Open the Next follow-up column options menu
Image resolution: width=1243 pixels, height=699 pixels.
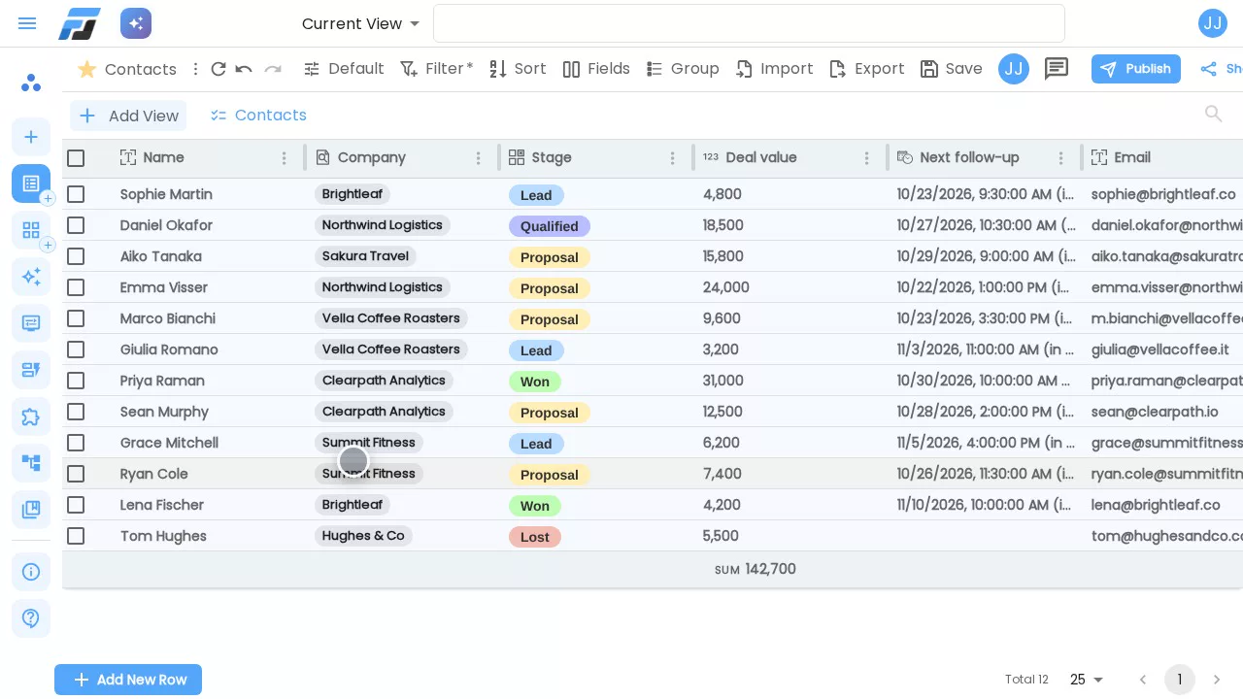tap(1061, 158)
